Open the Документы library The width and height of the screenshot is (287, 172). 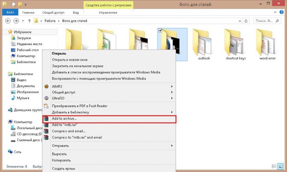[x=26, y=86]
